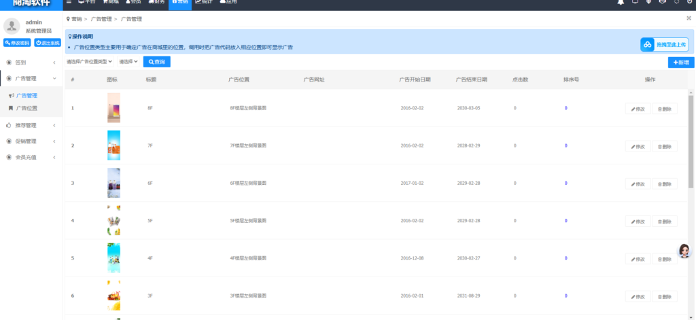Click 修改 for the 5F row
Screen dimensions: 696x320
638,221
